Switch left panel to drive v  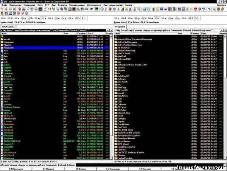click(50, 18)
